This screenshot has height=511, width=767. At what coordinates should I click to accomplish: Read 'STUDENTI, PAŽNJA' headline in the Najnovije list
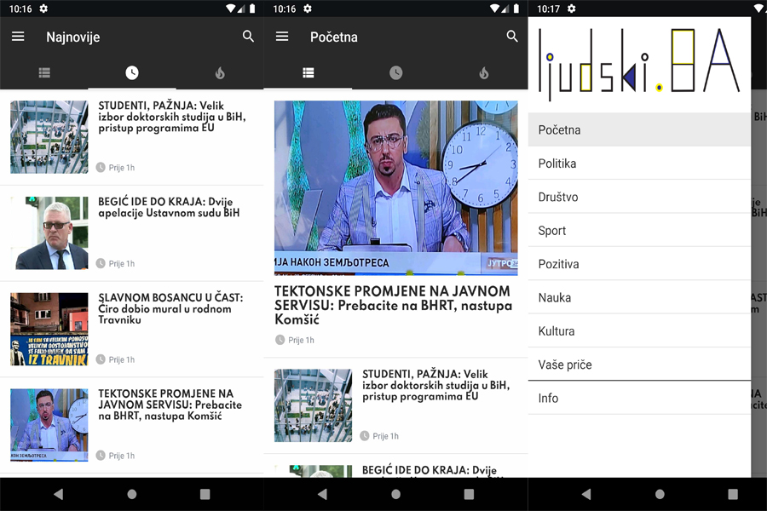(x=171, y=117)
